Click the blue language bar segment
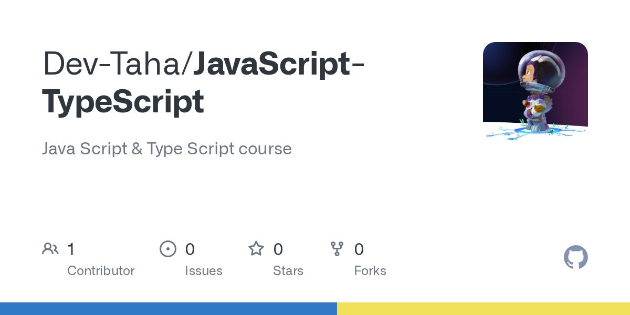This screenshot has height=315, width=630. 168,309
